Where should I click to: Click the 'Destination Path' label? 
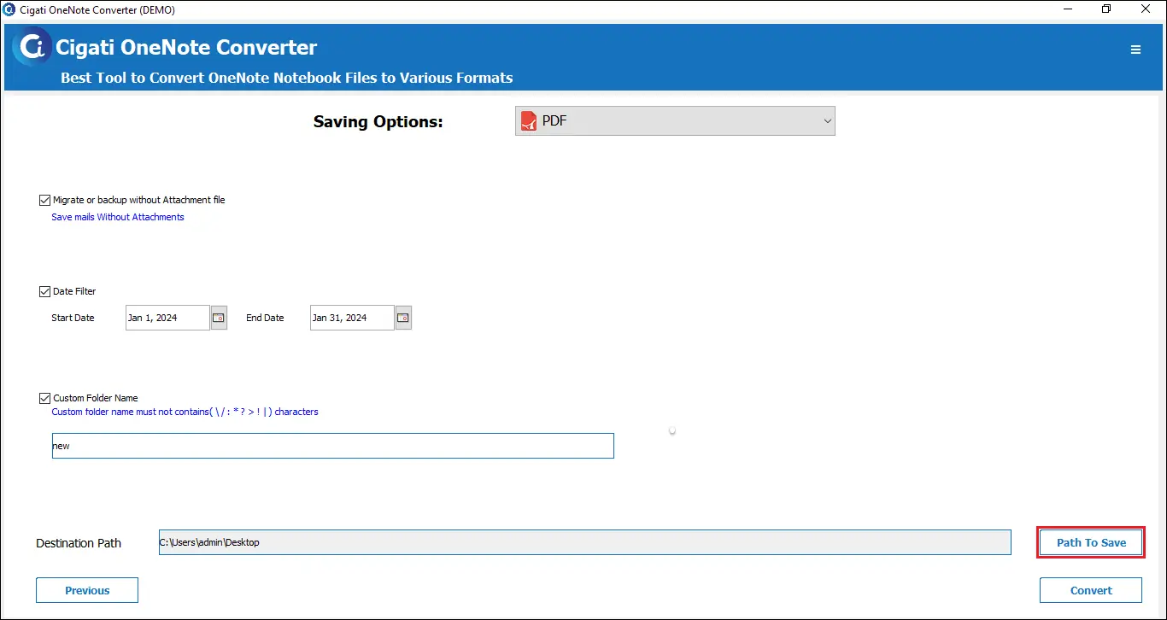coord(79,543)
